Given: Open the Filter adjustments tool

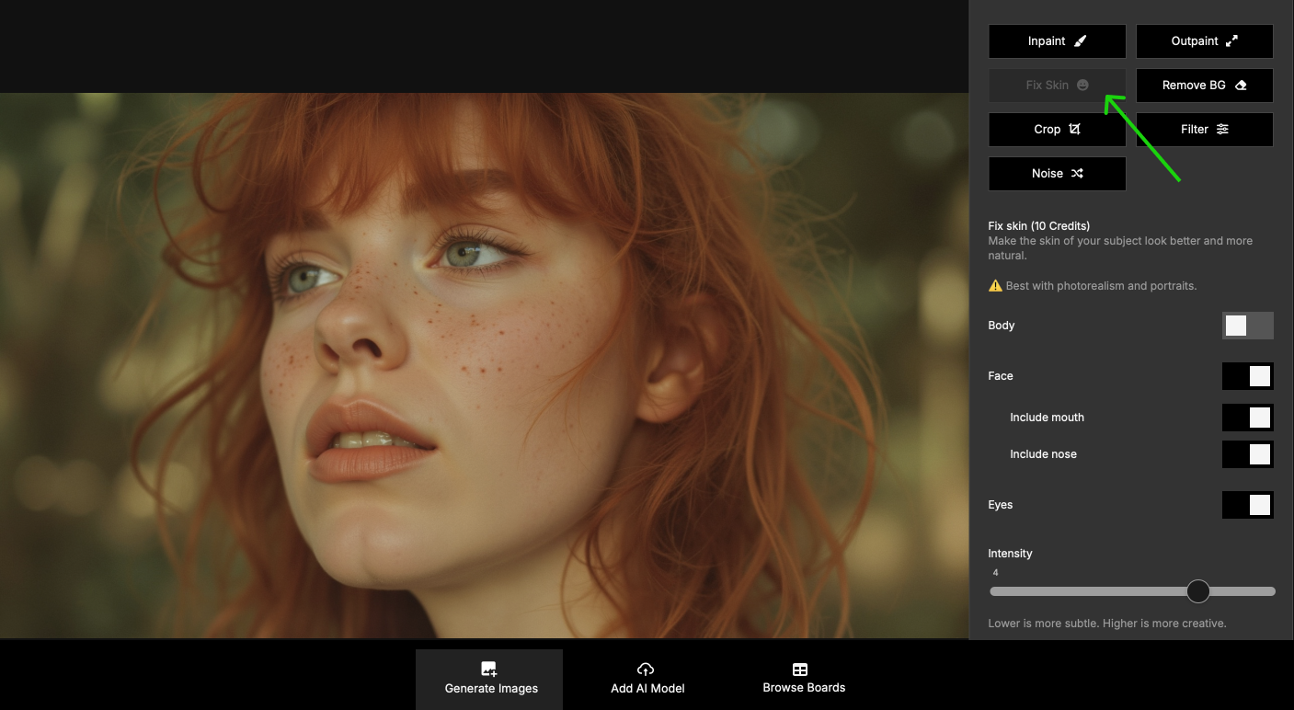Looking at the screenshot, I should pyautogui.click(x=1204, y=130).
